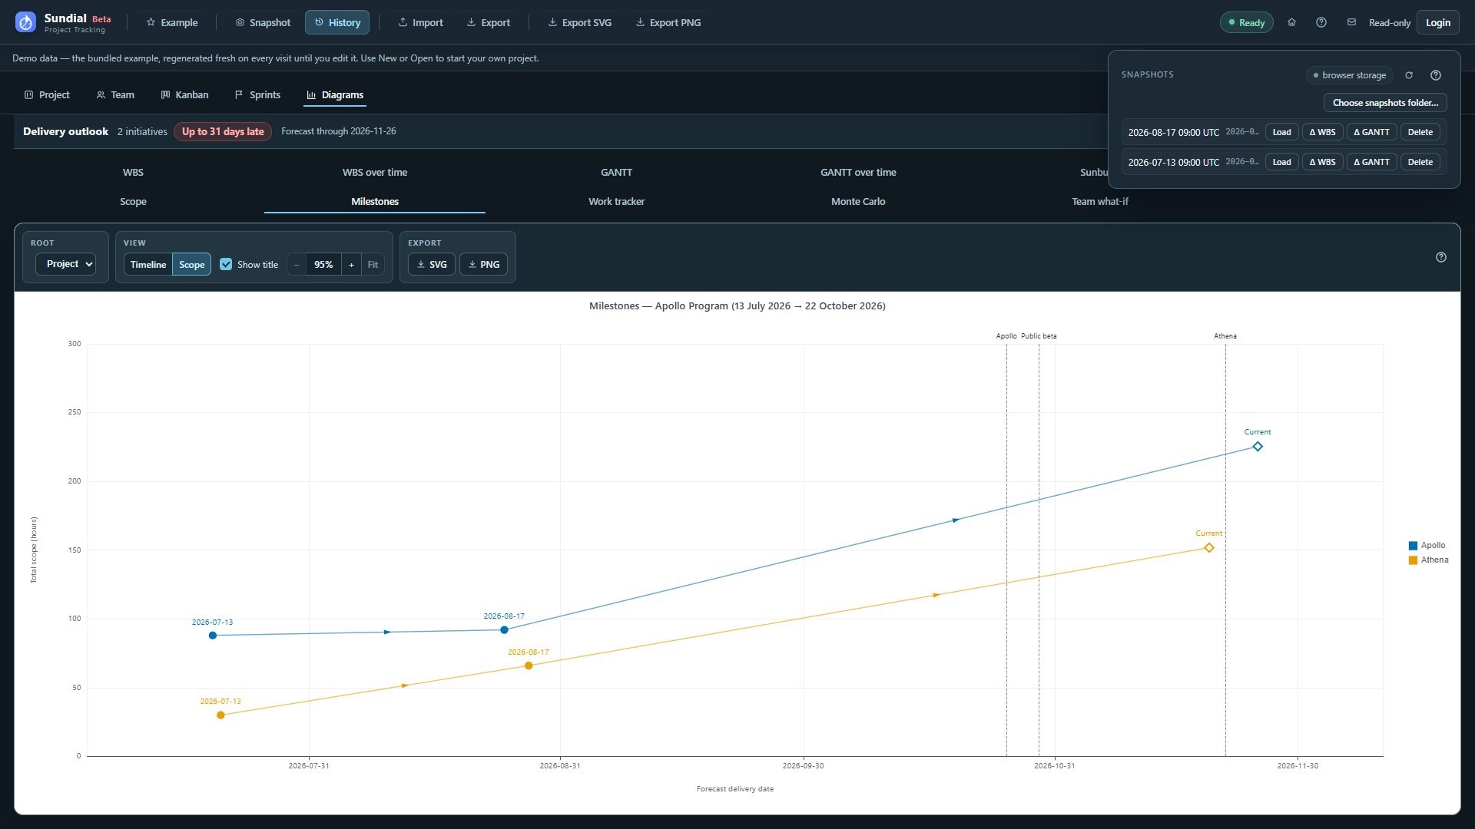Toggle the Show title checkbox
Viewport: 1475px width, 829px height.
pos(226,264)
